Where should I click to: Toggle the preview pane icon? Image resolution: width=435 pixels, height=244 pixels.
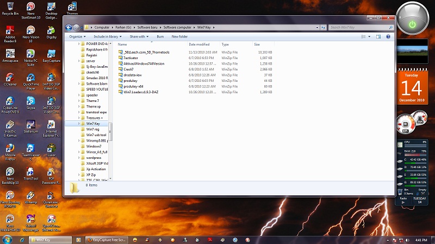(x=378, y=36)
